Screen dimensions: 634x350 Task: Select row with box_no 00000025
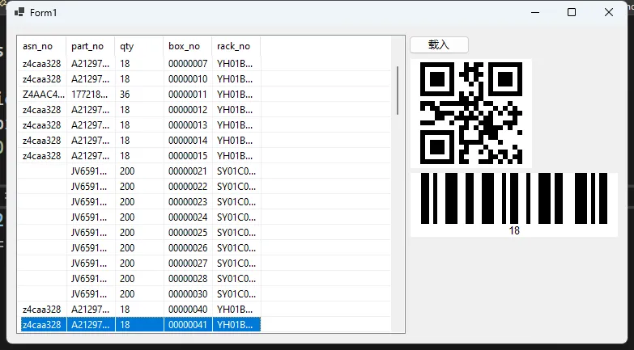coord(139,233)
